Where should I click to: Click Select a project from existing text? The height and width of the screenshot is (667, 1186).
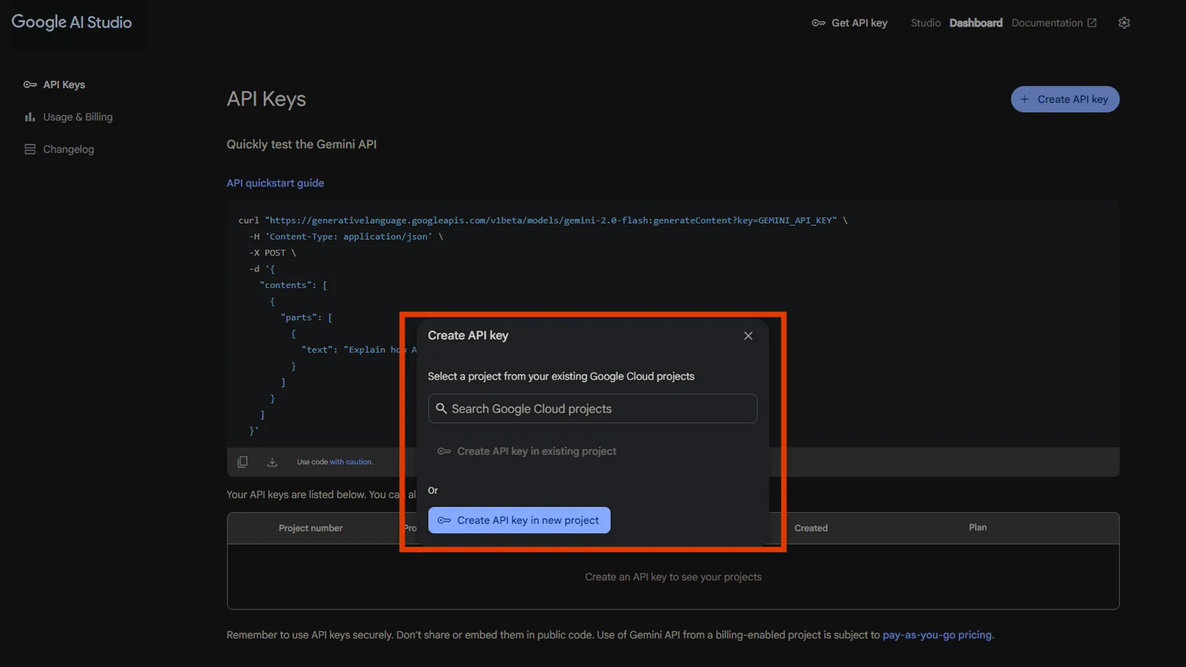pyautogui.click(x=561, y=376)
